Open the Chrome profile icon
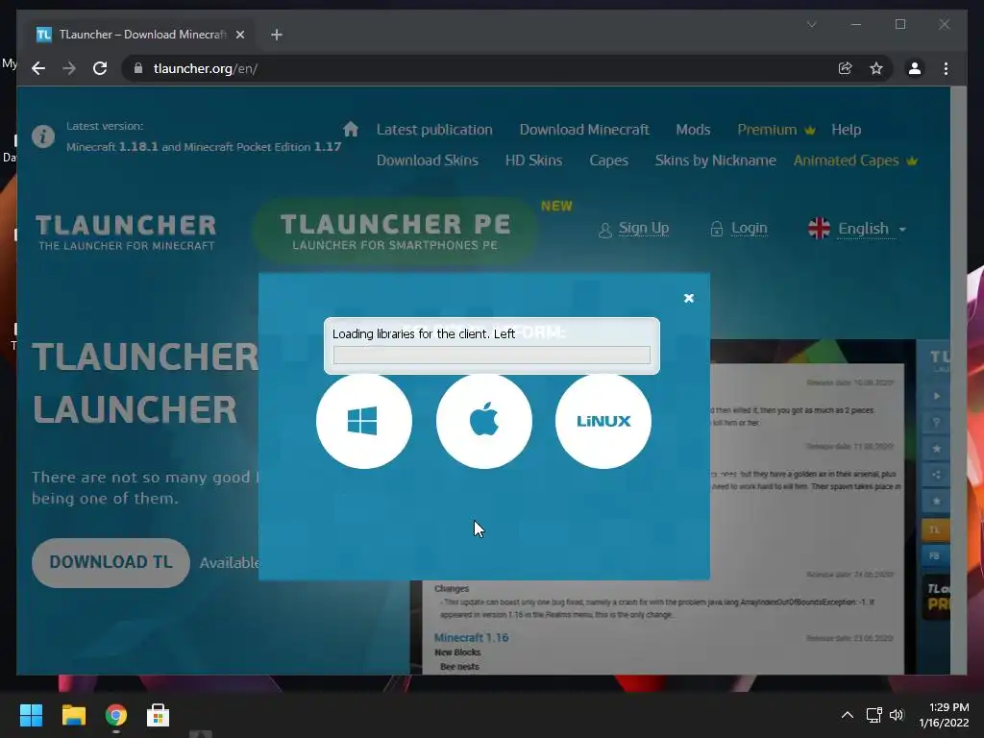Viewport: 984px width, 738px height. tap(915, 68)
